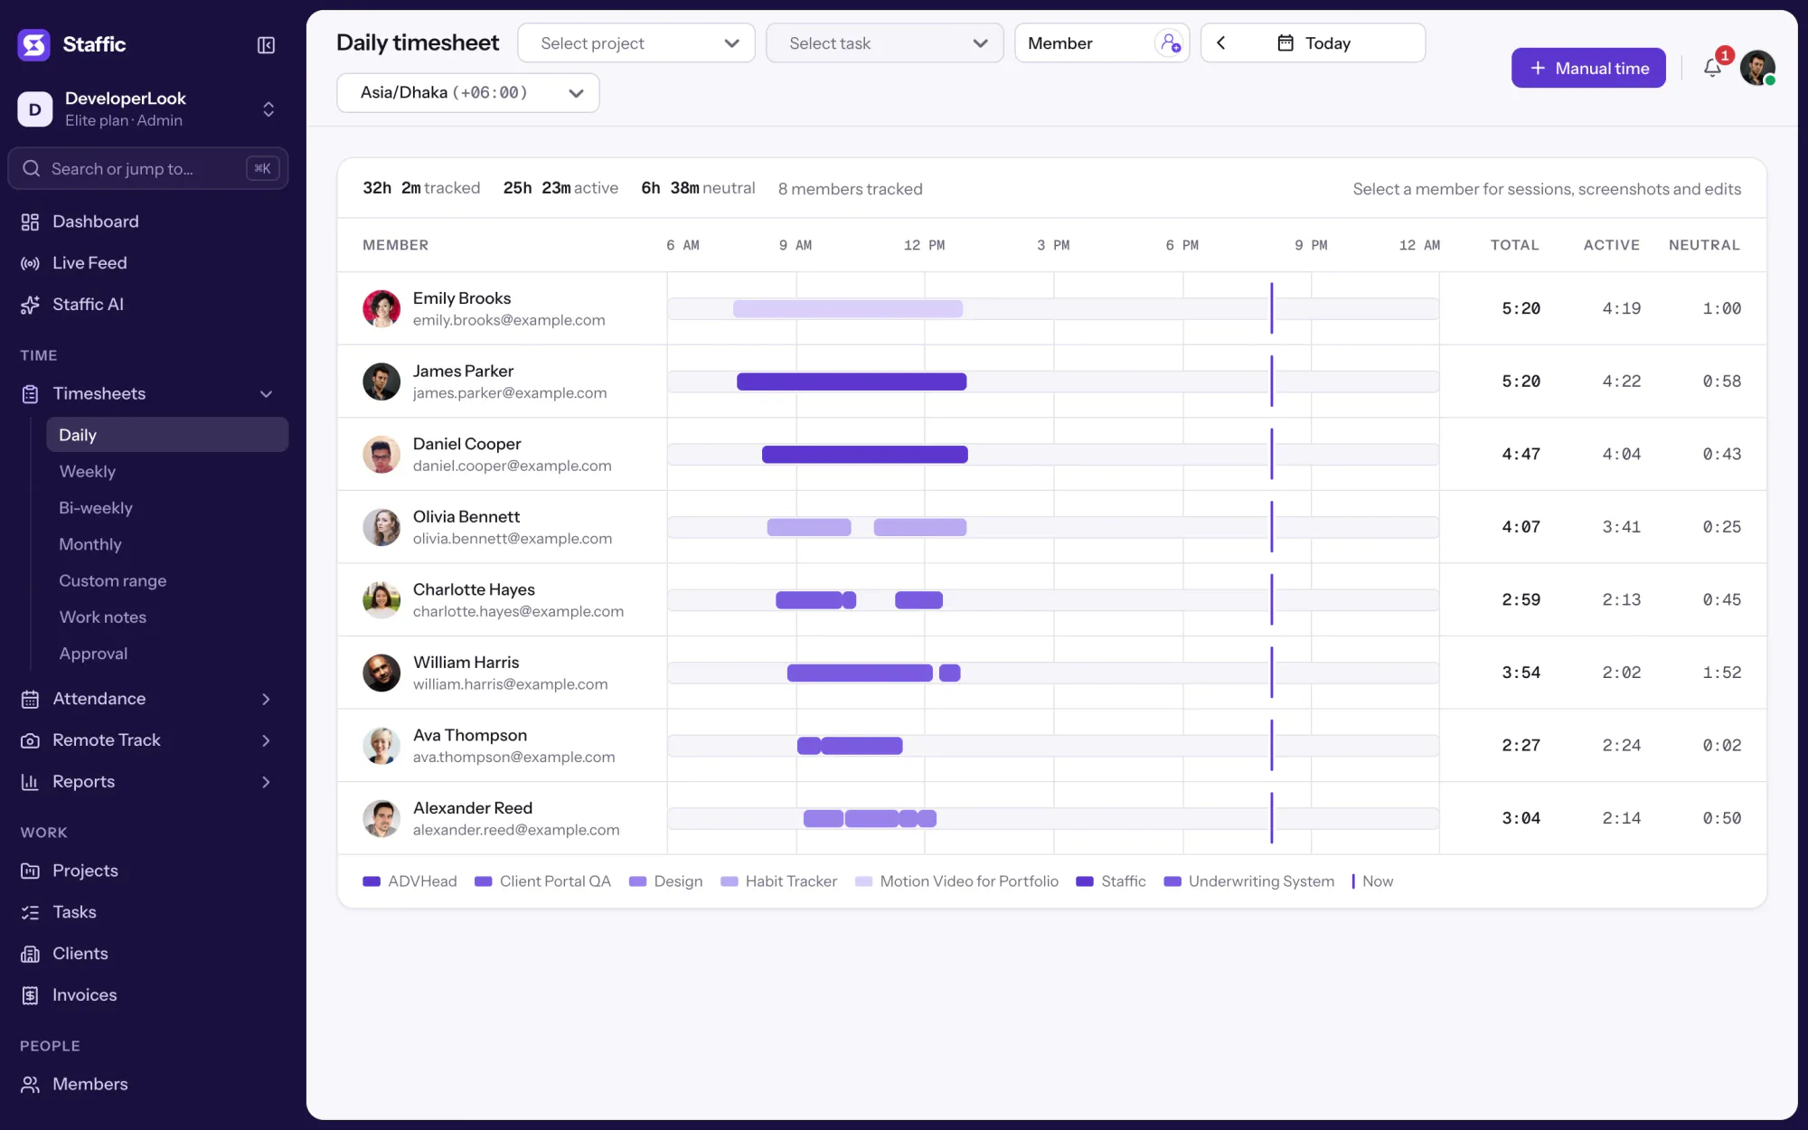The width and height of the screenshot is (1808, 1130).
Task: Click Motion Video for Portfolio swatch
Action: (x=863, y=881)
